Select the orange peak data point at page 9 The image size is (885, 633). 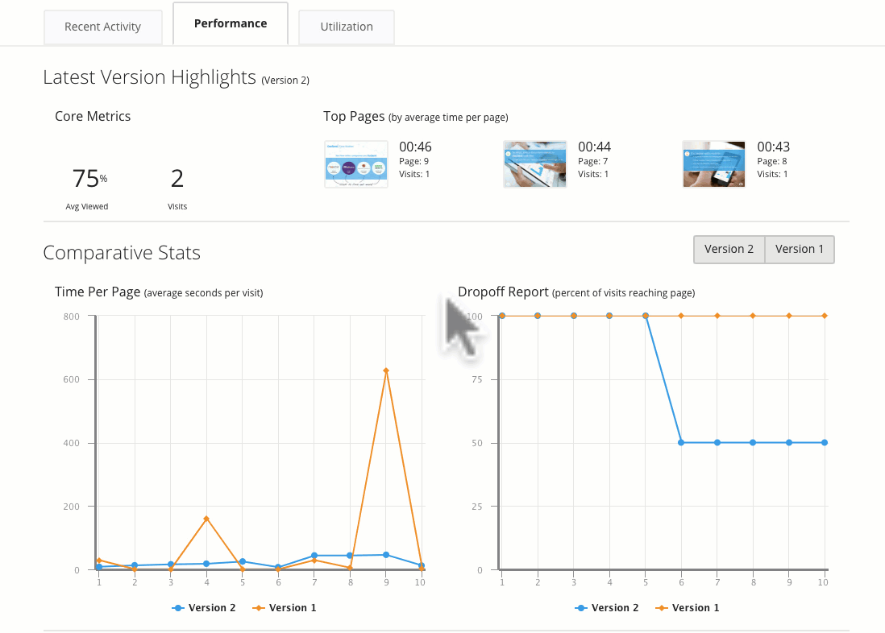point(386,370)
